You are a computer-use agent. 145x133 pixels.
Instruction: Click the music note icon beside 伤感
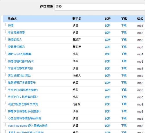[5, 24]
